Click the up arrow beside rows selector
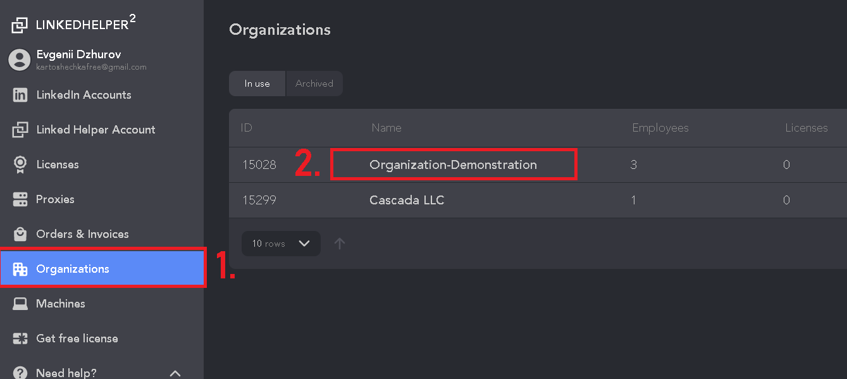Viewport: 847px width, 379px height. [x=340, y=244]
